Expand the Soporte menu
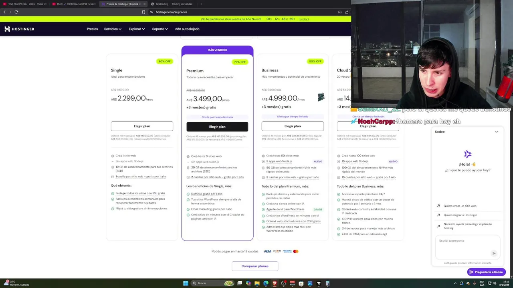This screenshot has width=513, height=288. pos(160,29)
